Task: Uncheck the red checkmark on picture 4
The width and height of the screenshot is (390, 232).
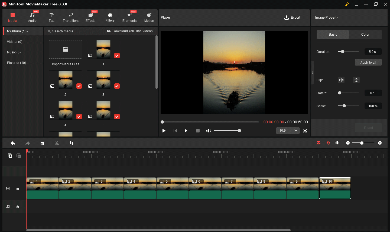Action: click(x=79, y=117)
